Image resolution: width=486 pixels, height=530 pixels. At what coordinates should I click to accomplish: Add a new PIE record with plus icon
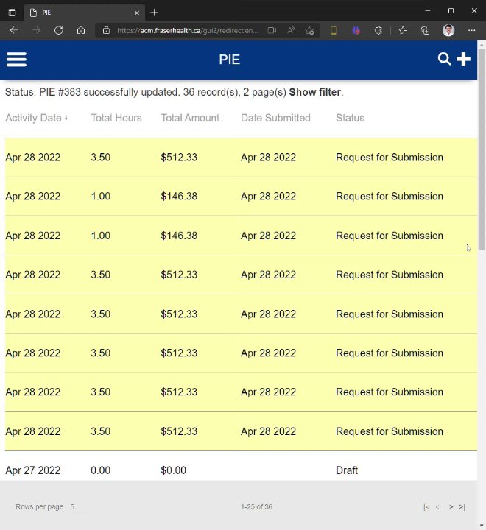(x=463, y=59)
